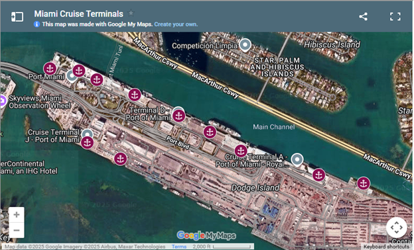Click anchor marker left of Port Miami label
This screenshot has width=414, height=250.
tap(50, 69)
